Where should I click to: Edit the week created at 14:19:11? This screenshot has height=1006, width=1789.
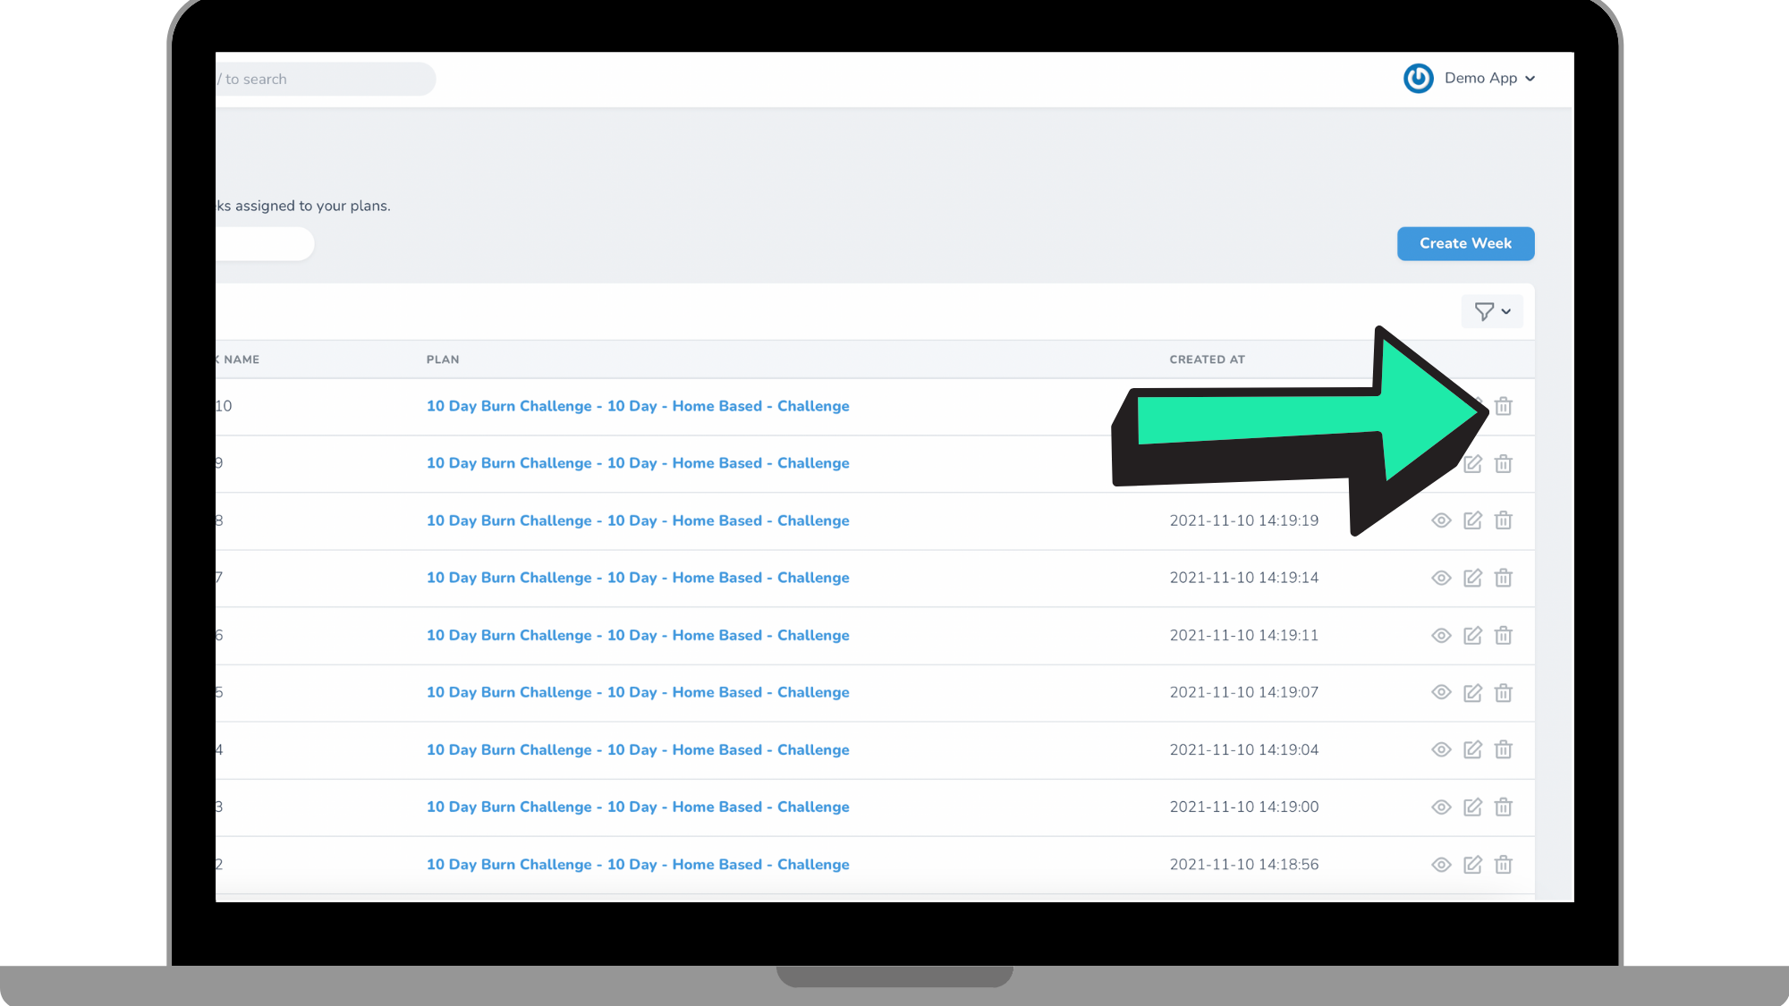1472,635
